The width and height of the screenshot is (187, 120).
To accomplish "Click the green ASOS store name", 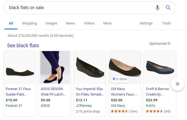I will tap(45, 106).
